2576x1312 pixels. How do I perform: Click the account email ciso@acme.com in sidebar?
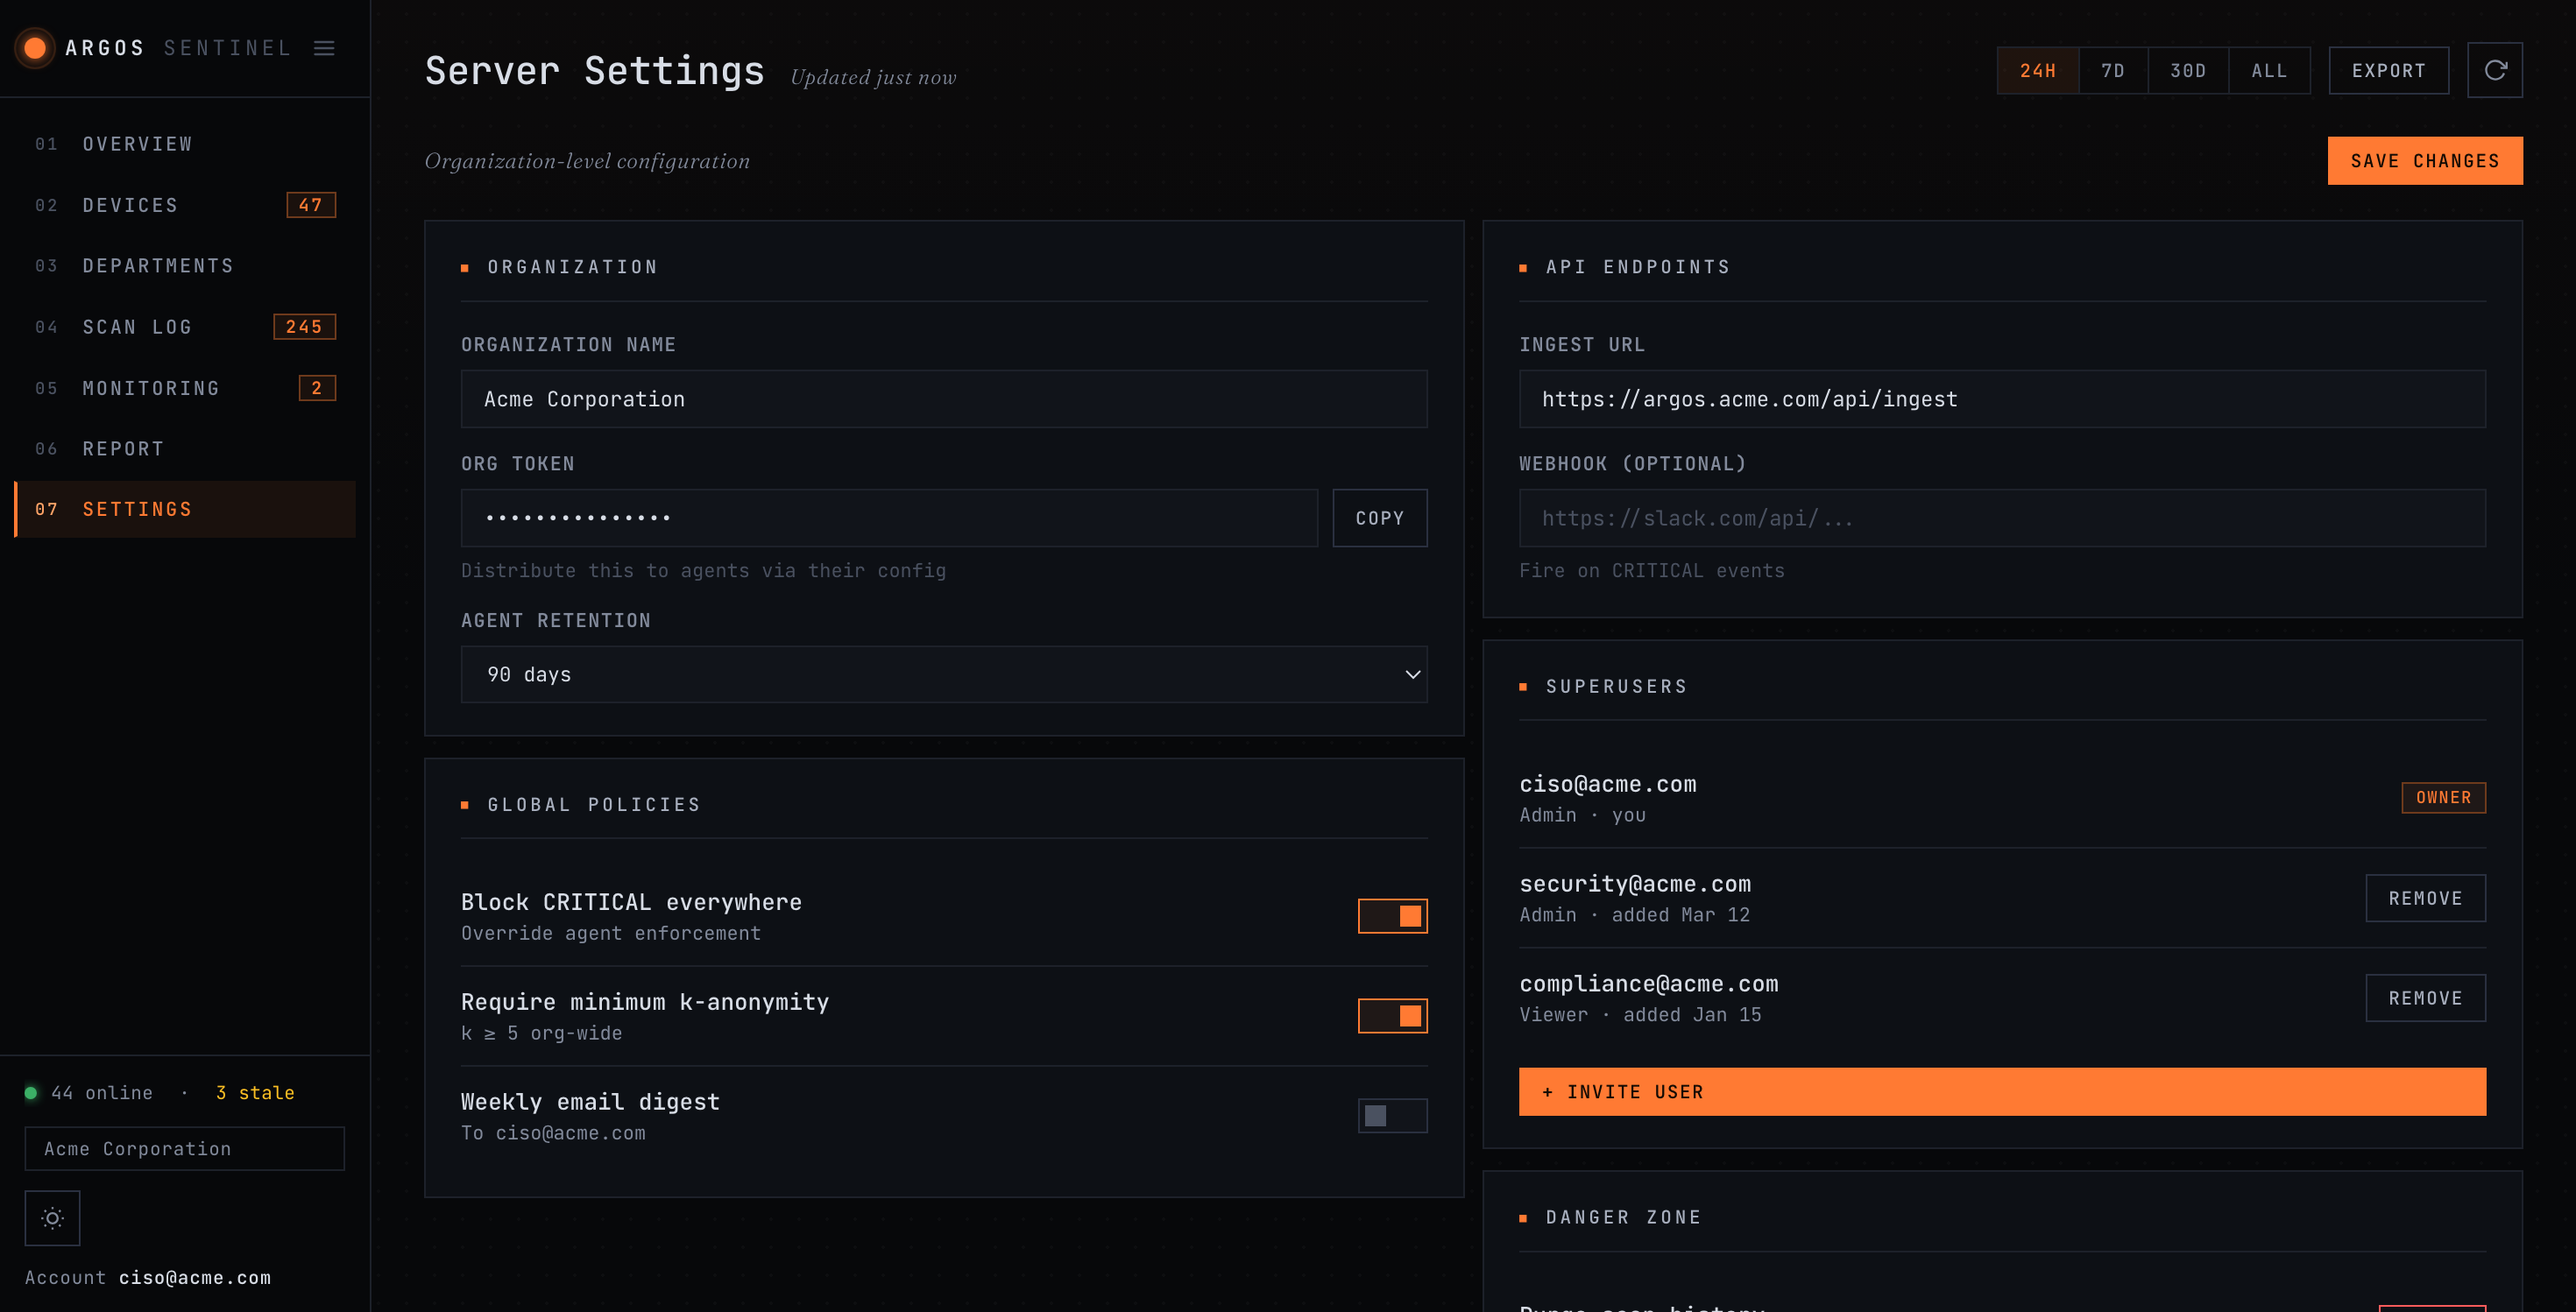(x=195, y=1278)
